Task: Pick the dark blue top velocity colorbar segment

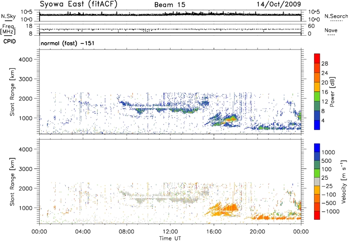Action: click(317, 148)
